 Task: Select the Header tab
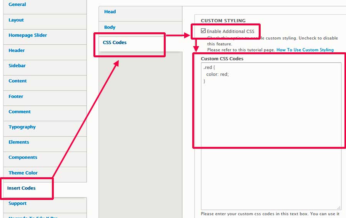(x=17, y=50)
